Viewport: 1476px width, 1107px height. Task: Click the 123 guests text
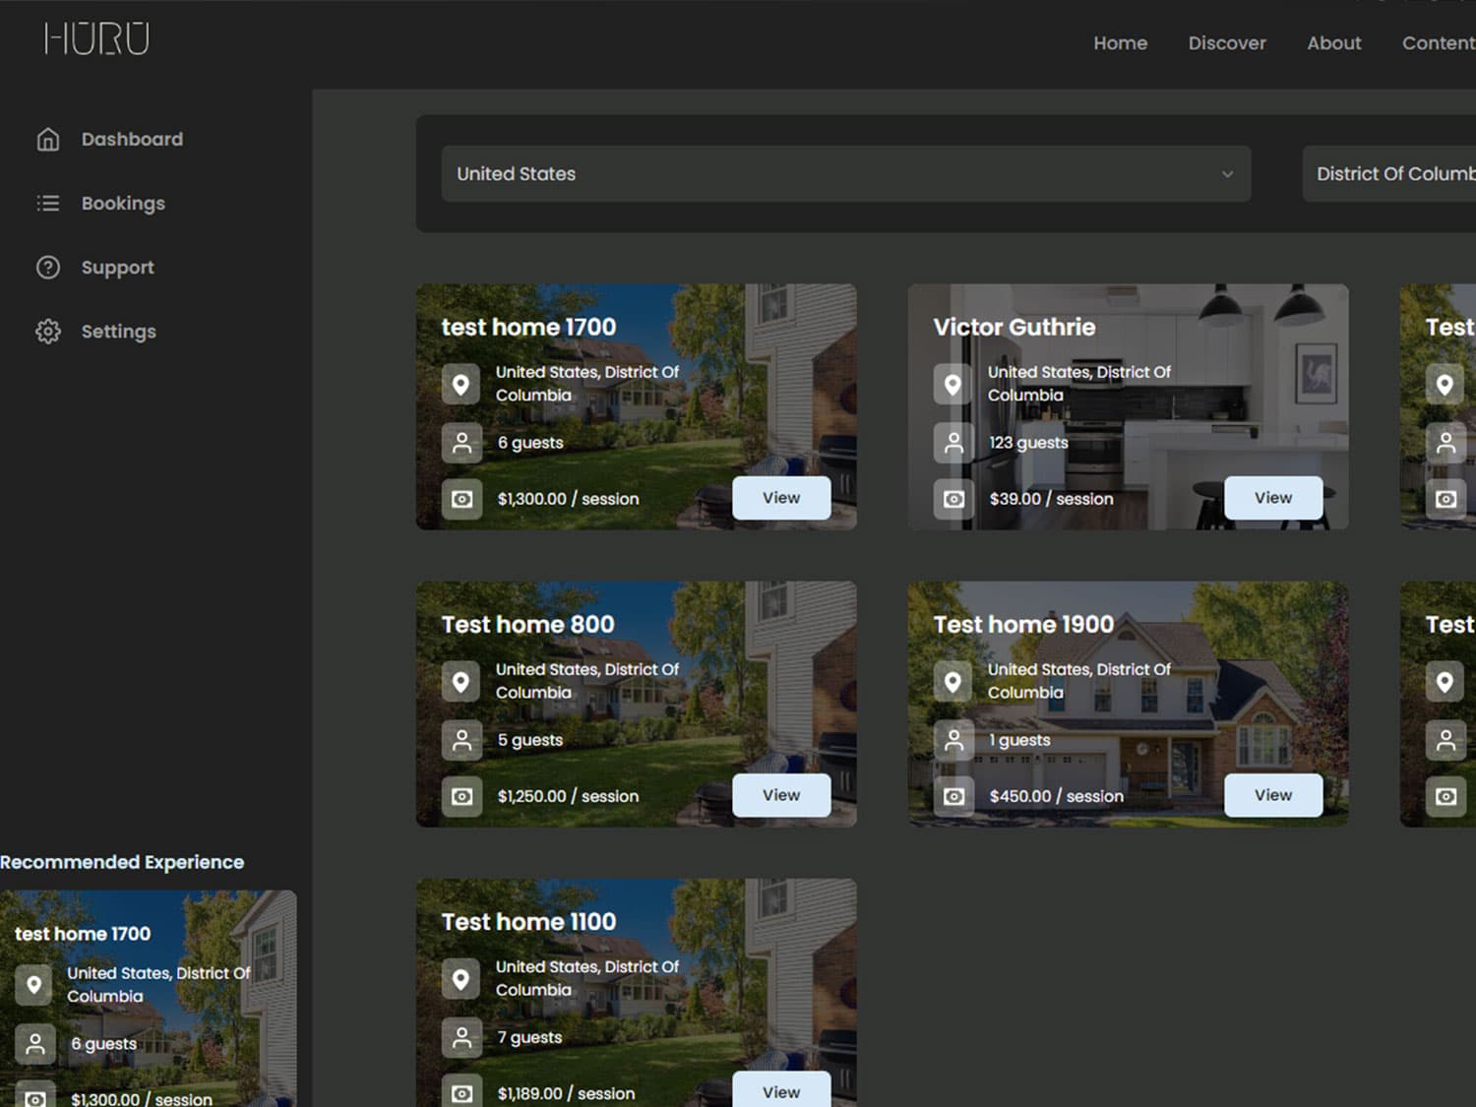pyautogui.click(x=1028, y=443)
